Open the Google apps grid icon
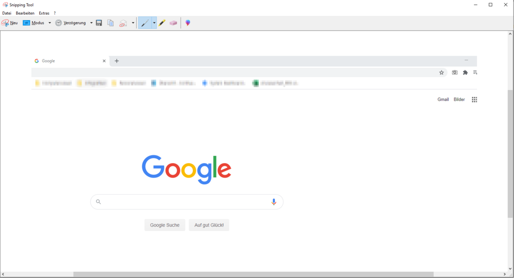 point(474,99)
